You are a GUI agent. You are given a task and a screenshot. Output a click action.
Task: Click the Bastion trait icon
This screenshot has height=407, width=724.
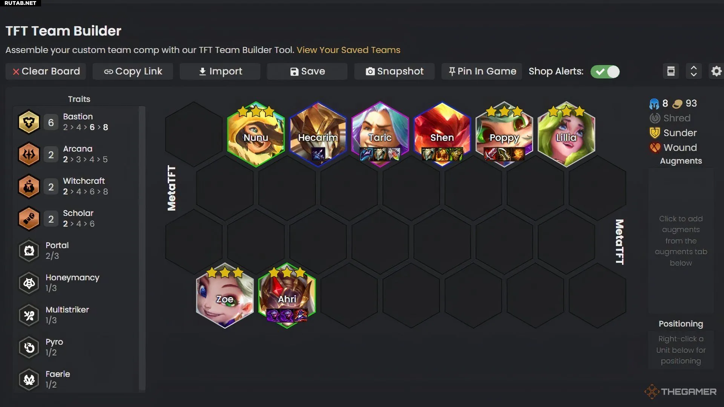pyautogui.click(x=29, y=122)
